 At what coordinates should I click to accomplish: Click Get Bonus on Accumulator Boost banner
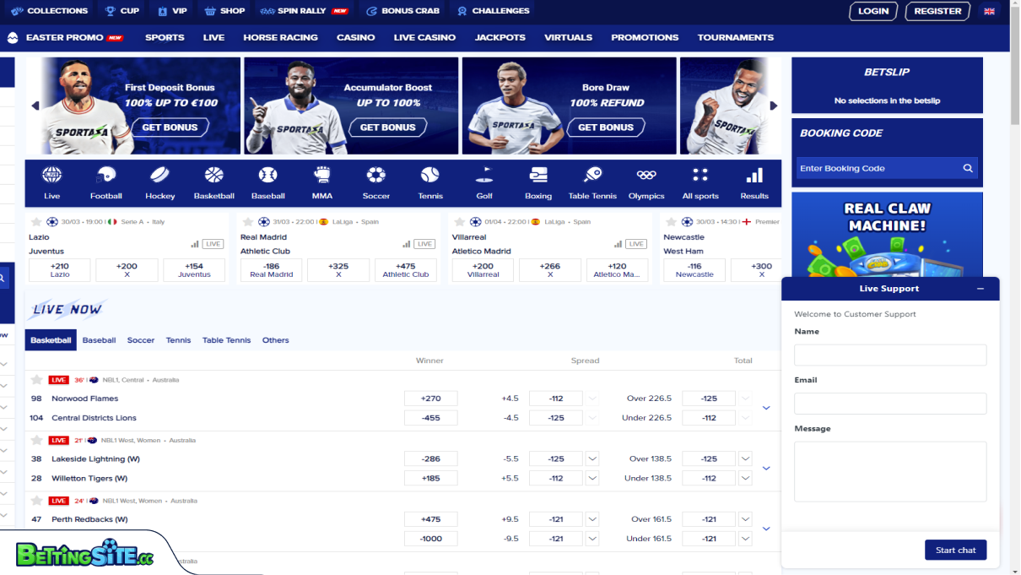pyautogui.click(x=387, y=127)
